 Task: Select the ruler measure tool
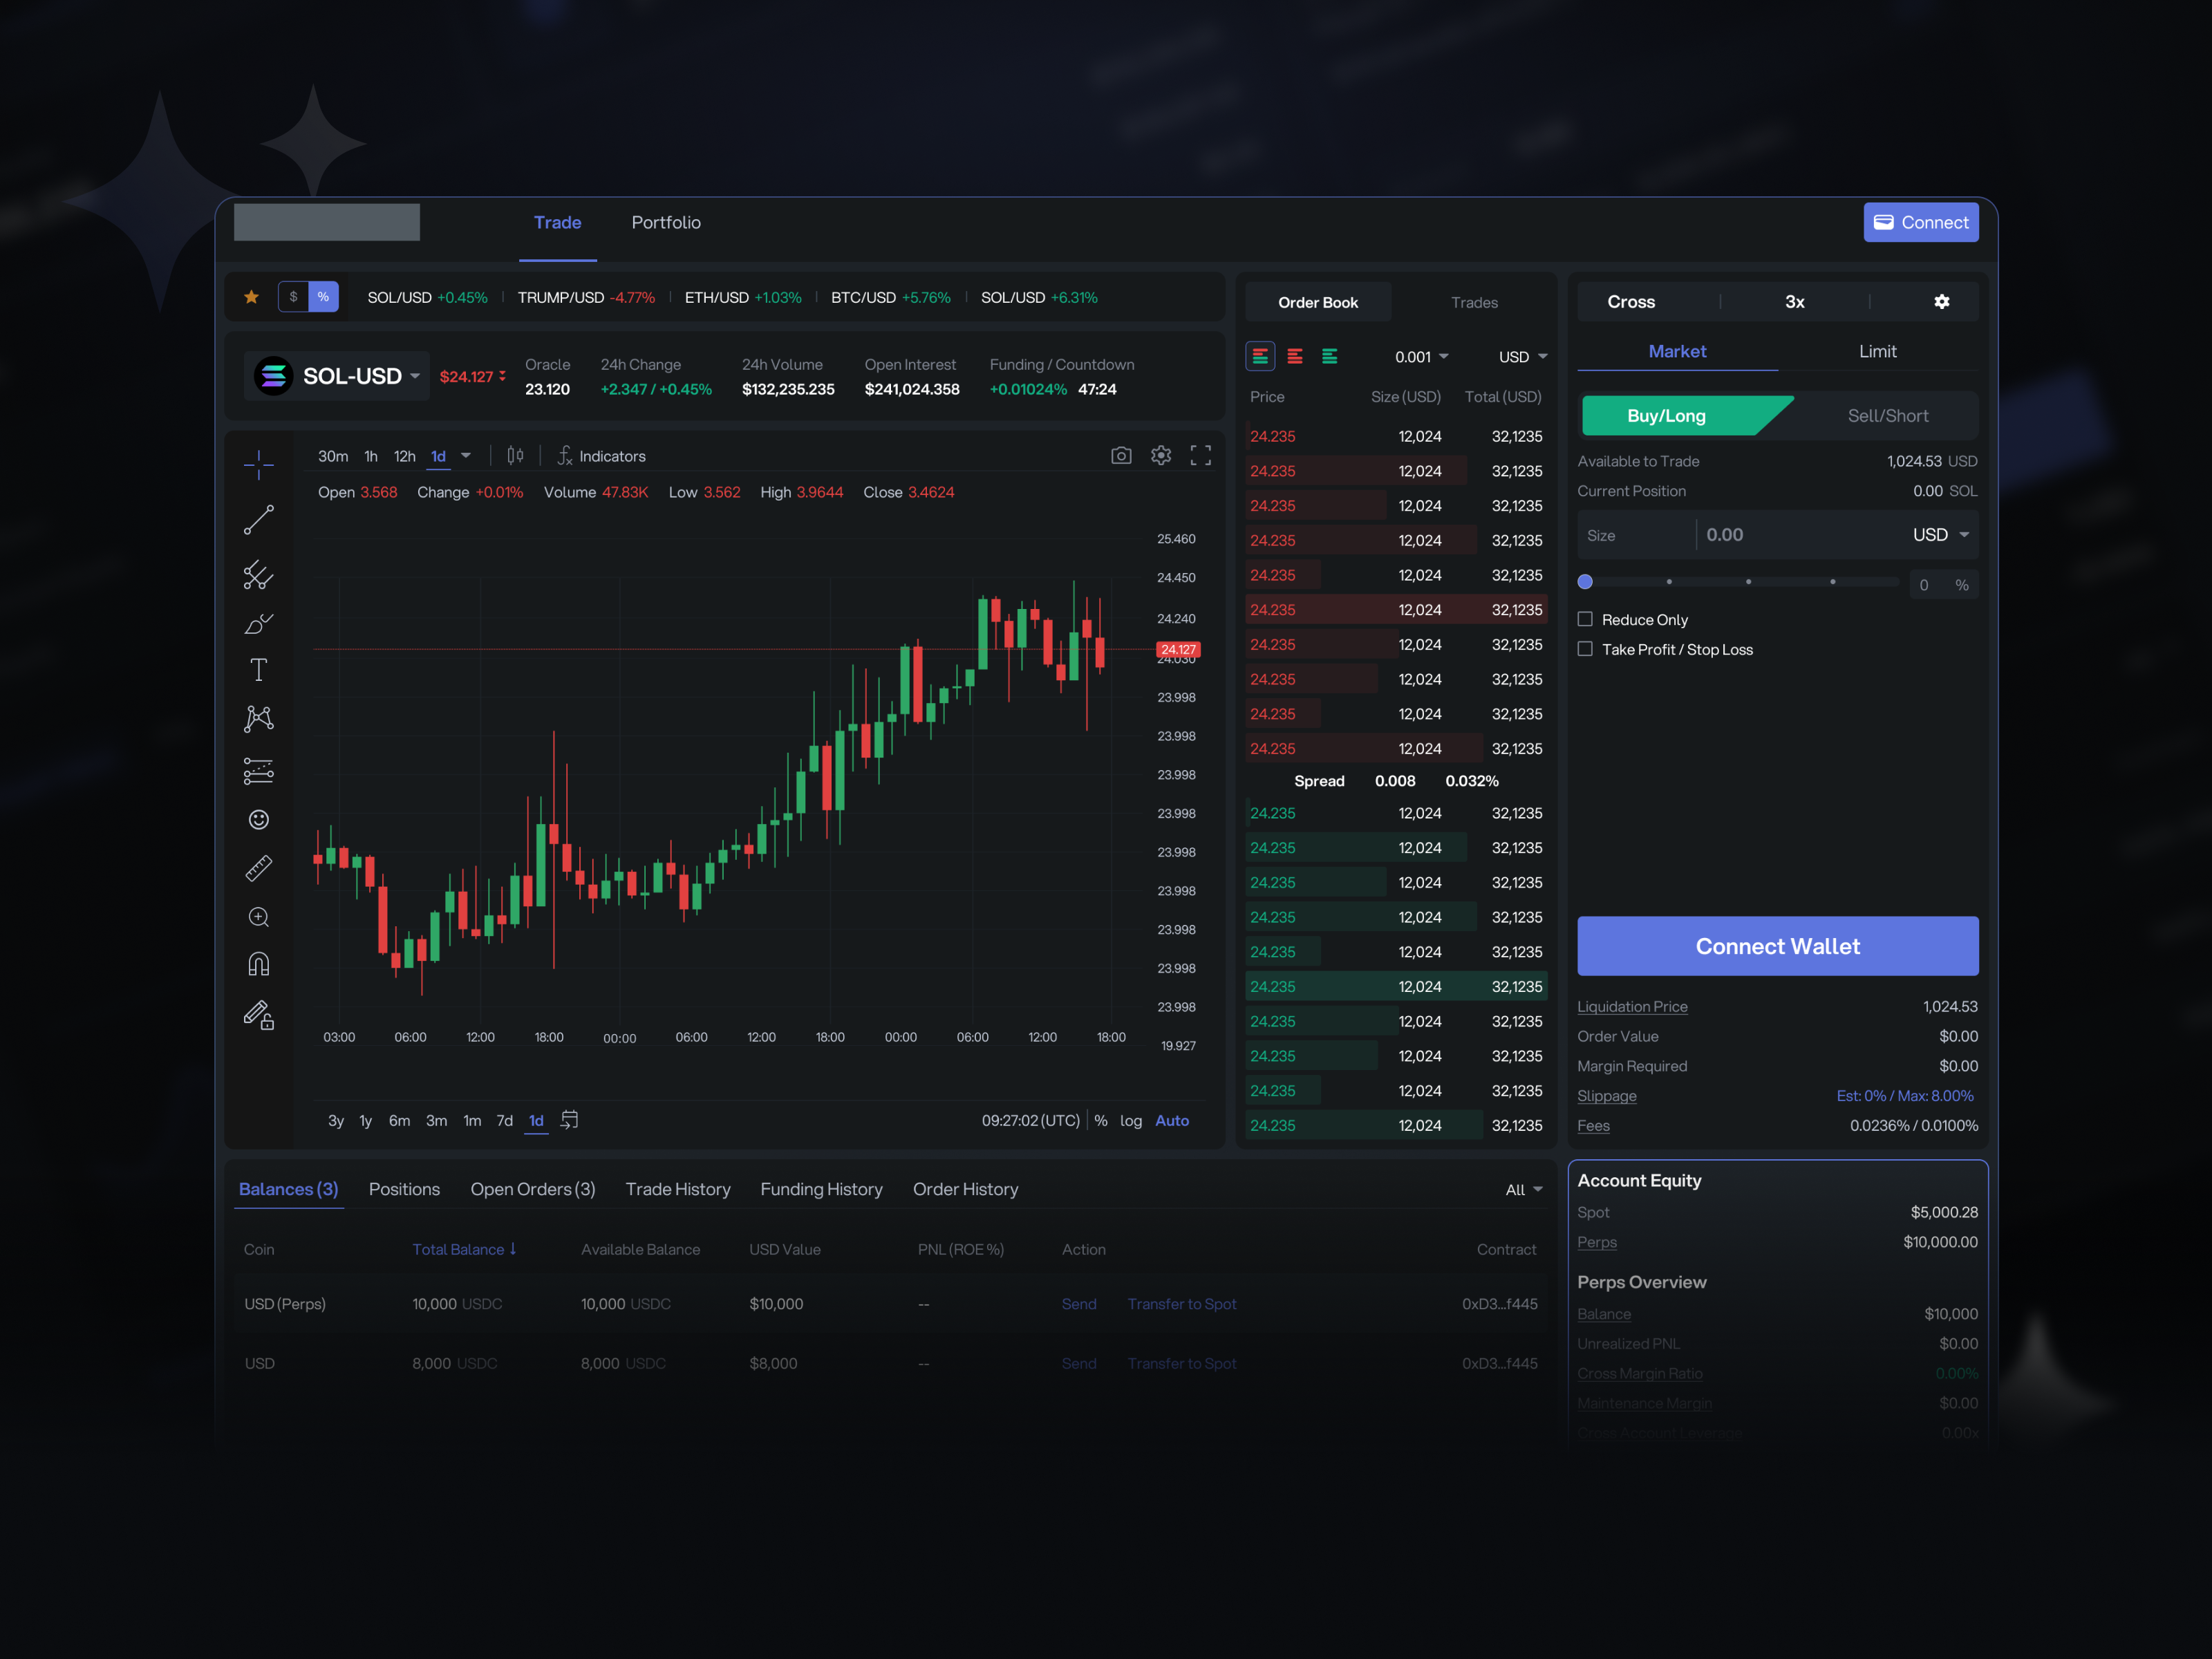tap(258, 868)
